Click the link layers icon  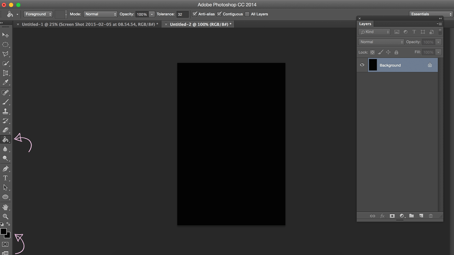click(x=373, y=216)
